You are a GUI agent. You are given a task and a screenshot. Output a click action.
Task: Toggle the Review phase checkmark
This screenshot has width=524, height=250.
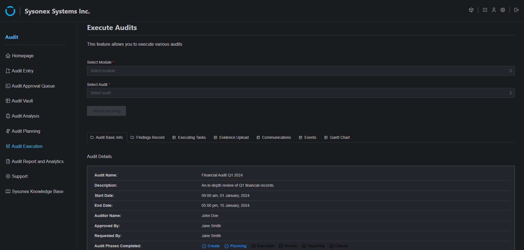[x=281, y=246]
